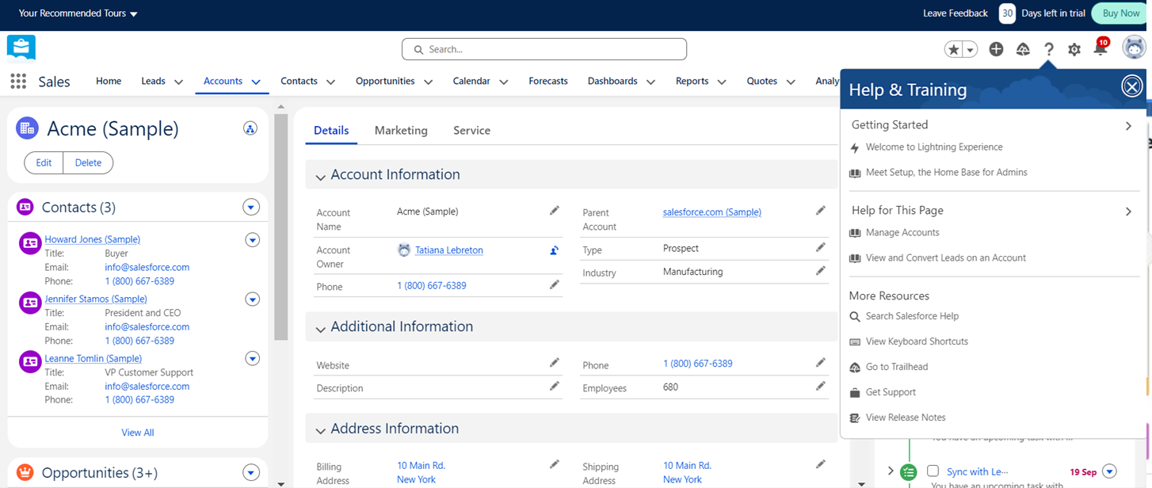Click the Favorites star icon

[952, 49]
